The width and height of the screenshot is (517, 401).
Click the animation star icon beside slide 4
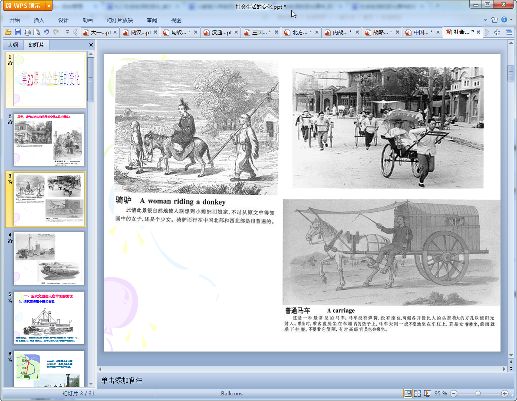click(10, 241)
